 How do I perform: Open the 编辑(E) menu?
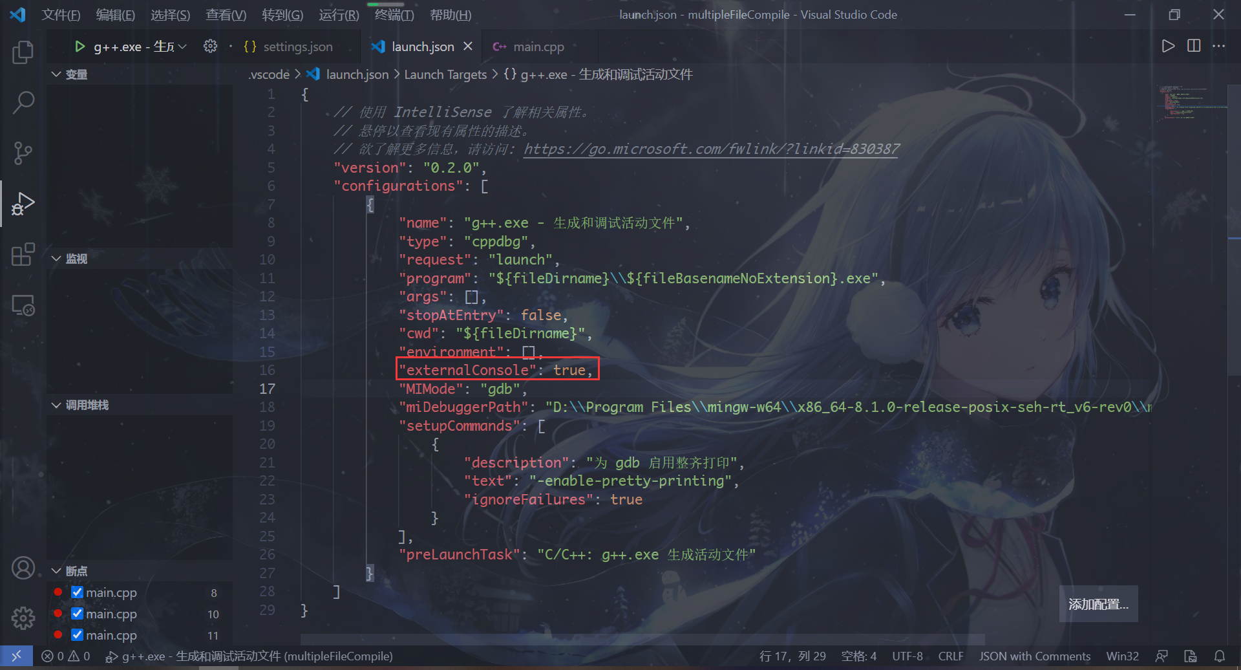(x=116, y=14)
